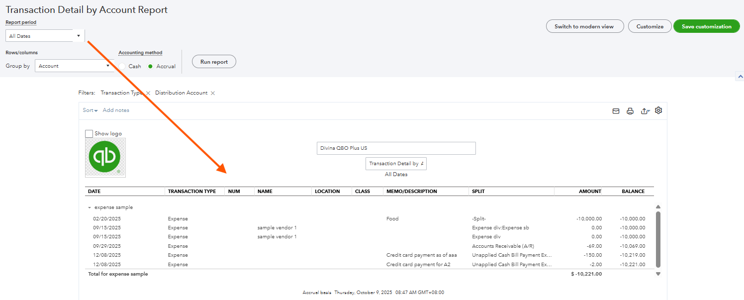This screenshot has height=300, width=744.
Task: Open the export report icon menu
Action: (645, 111)
